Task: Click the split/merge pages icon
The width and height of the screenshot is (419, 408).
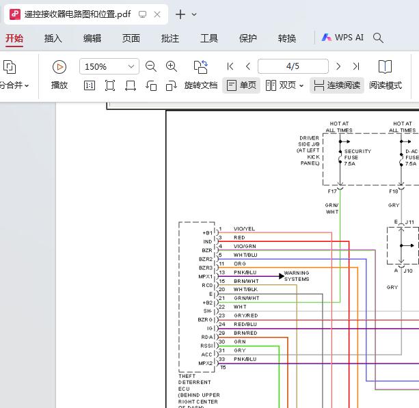Action: click(10, 67)
